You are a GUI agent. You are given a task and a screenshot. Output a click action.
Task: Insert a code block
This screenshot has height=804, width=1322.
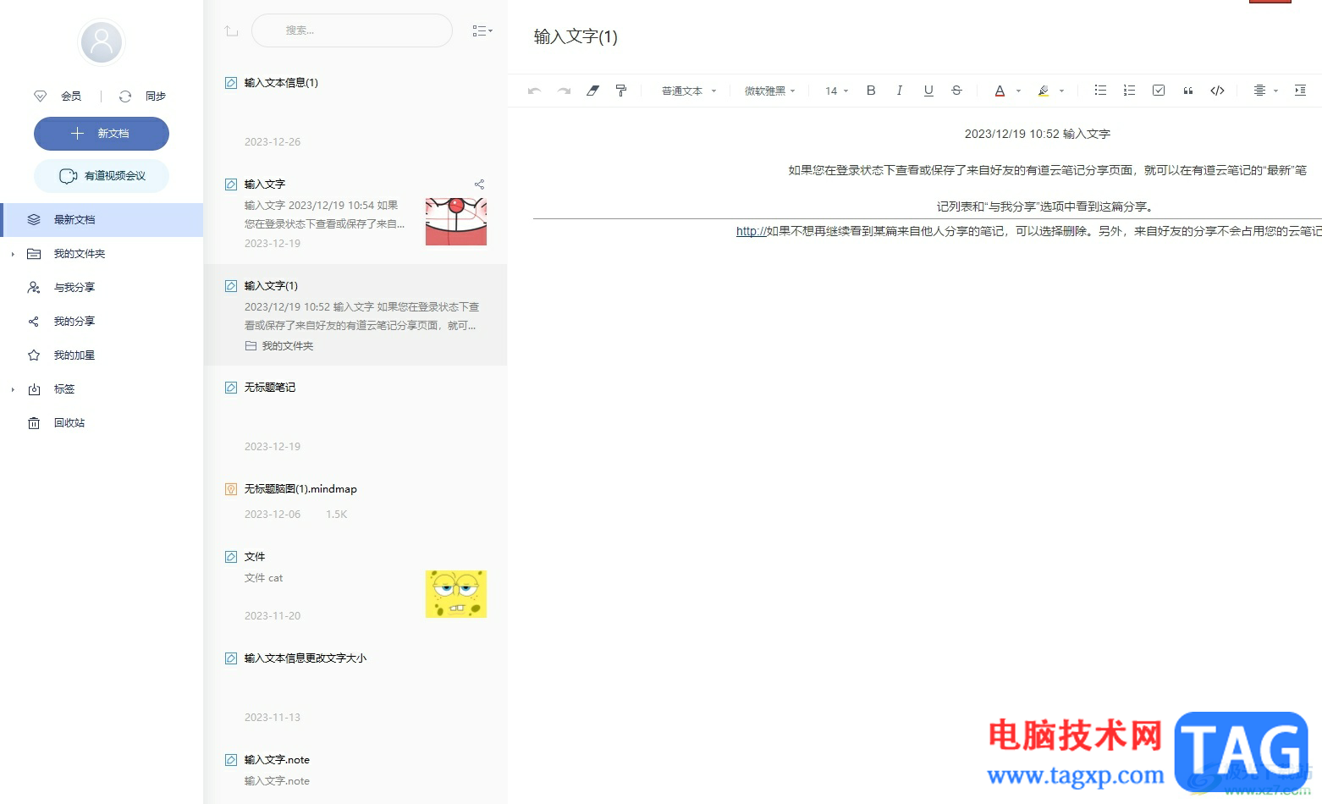1217,91
